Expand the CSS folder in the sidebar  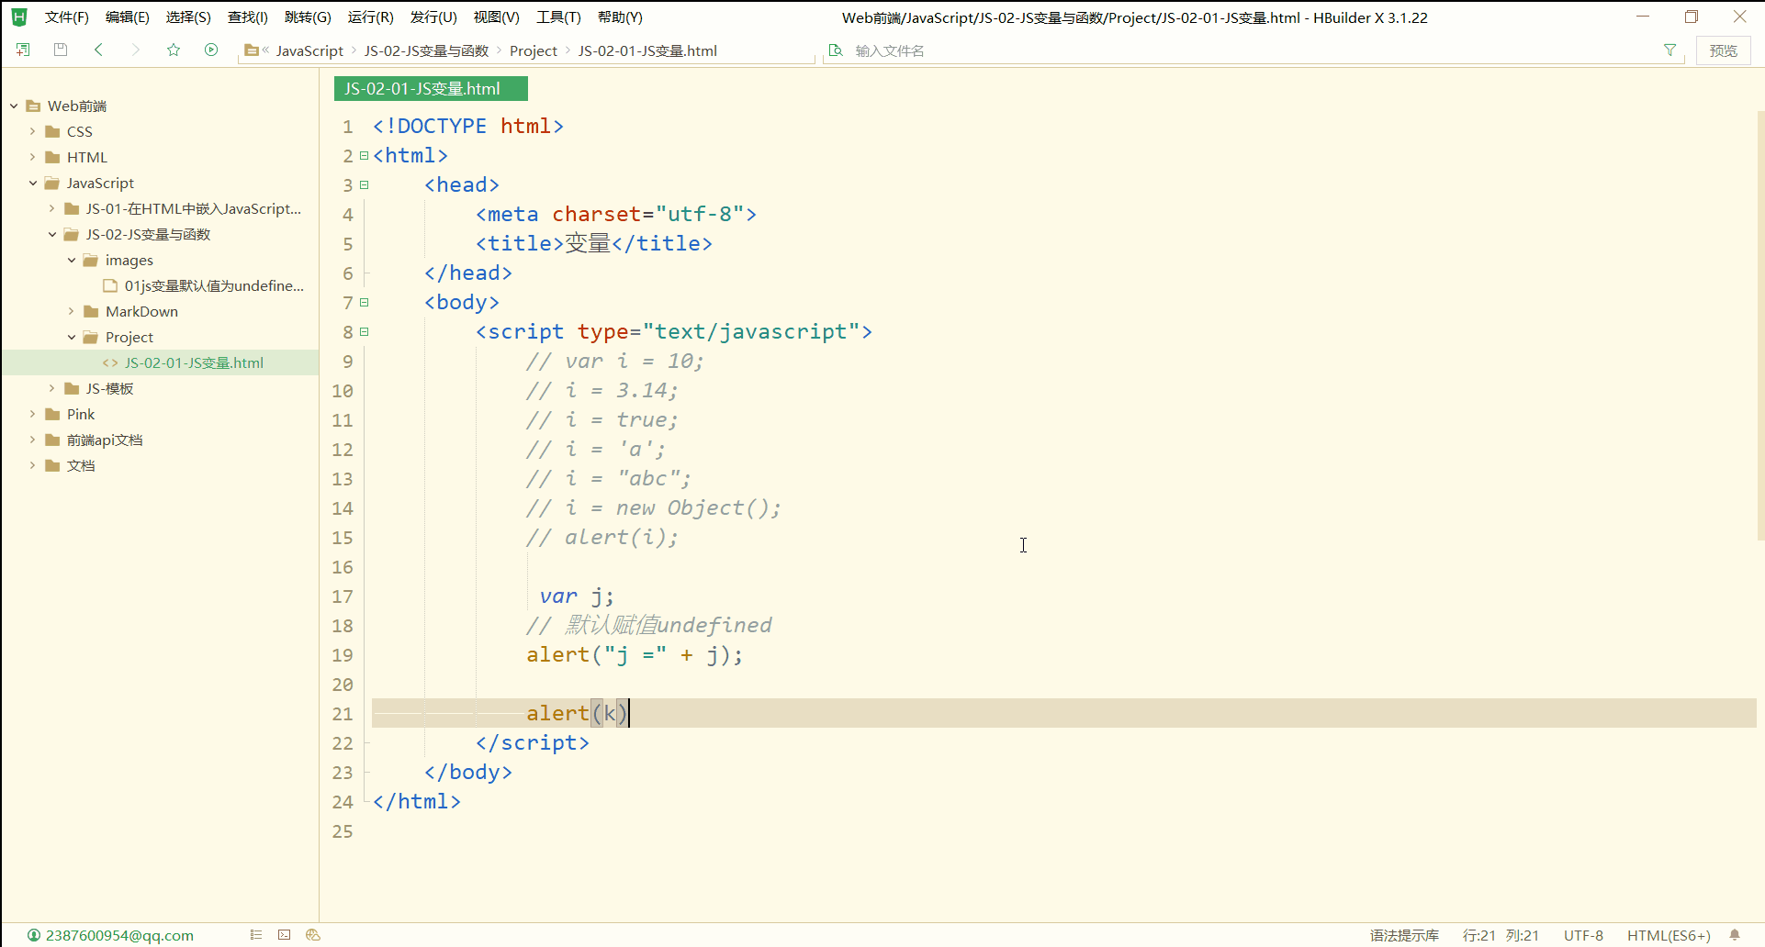[x=32, y=131]
